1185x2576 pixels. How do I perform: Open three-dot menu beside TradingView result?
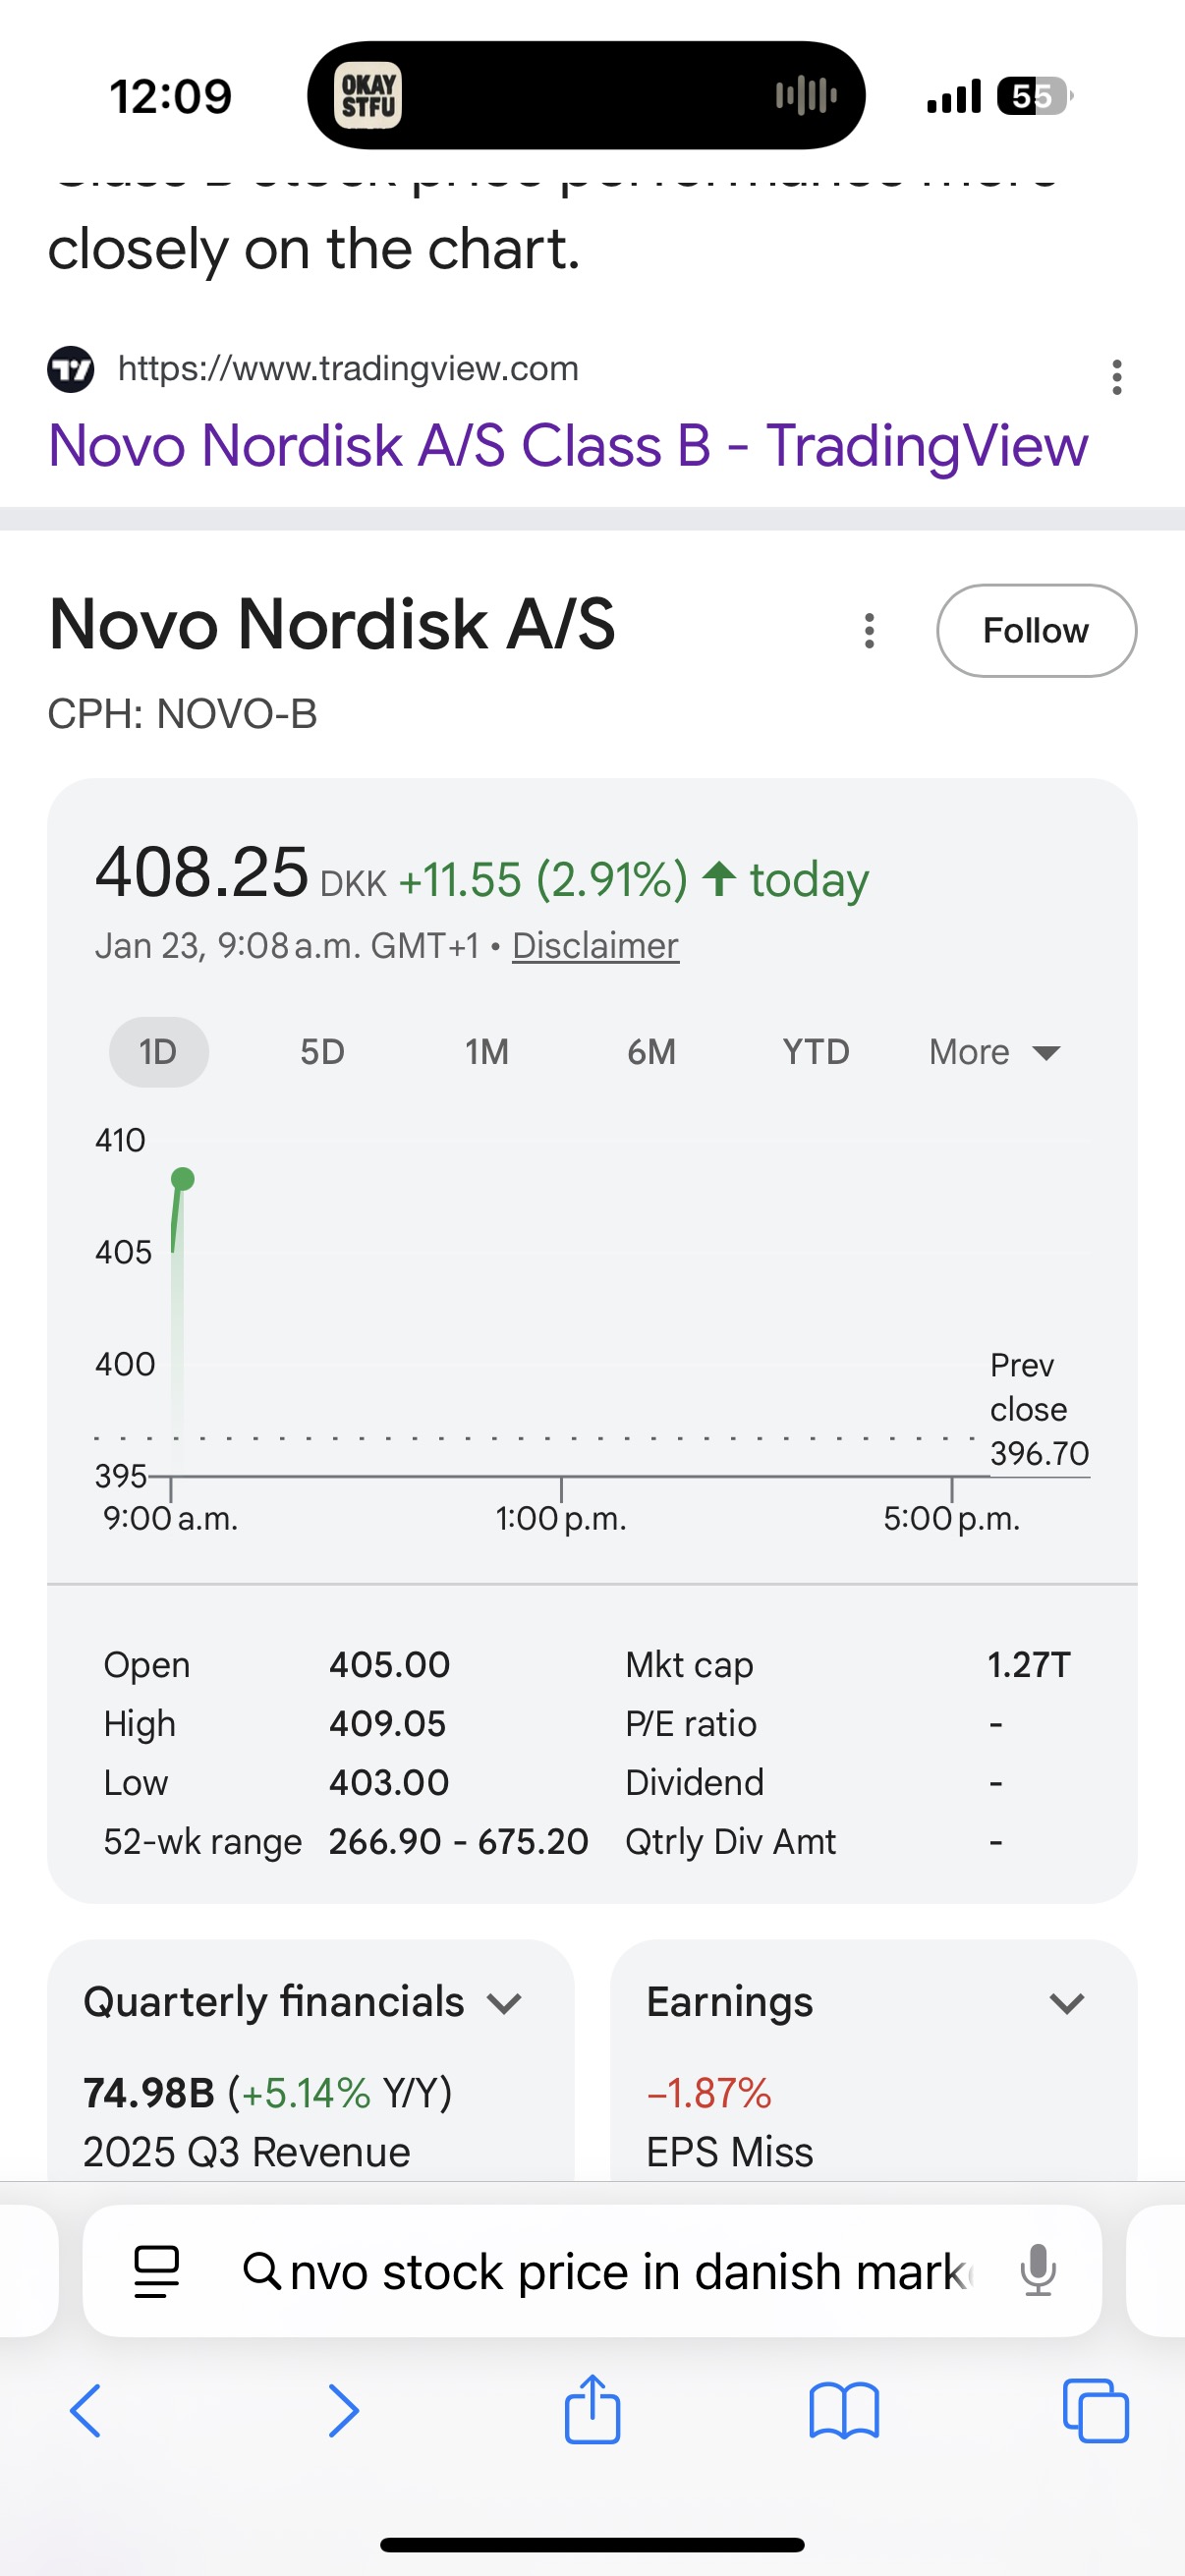(x=1117, y=377)
